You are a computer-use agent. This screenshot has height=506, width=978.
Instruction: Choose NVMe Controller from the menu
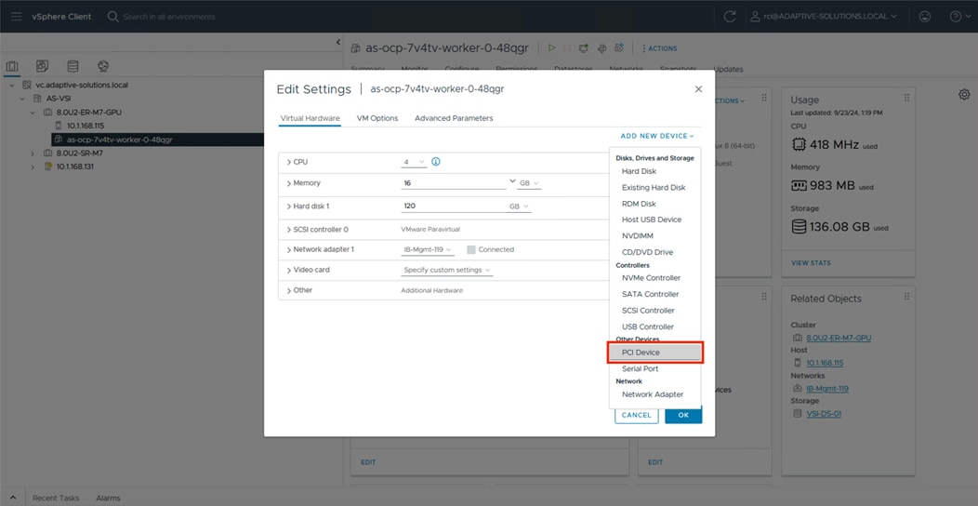tap(651, 278)
